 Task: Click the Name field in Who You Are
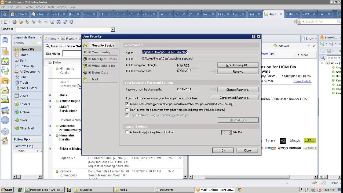click(x=200, y=52)
